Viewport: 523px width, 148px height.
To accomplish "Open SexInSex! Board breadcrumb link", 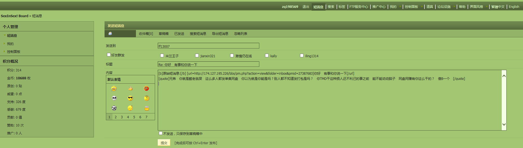I will [x=14, y=16].
